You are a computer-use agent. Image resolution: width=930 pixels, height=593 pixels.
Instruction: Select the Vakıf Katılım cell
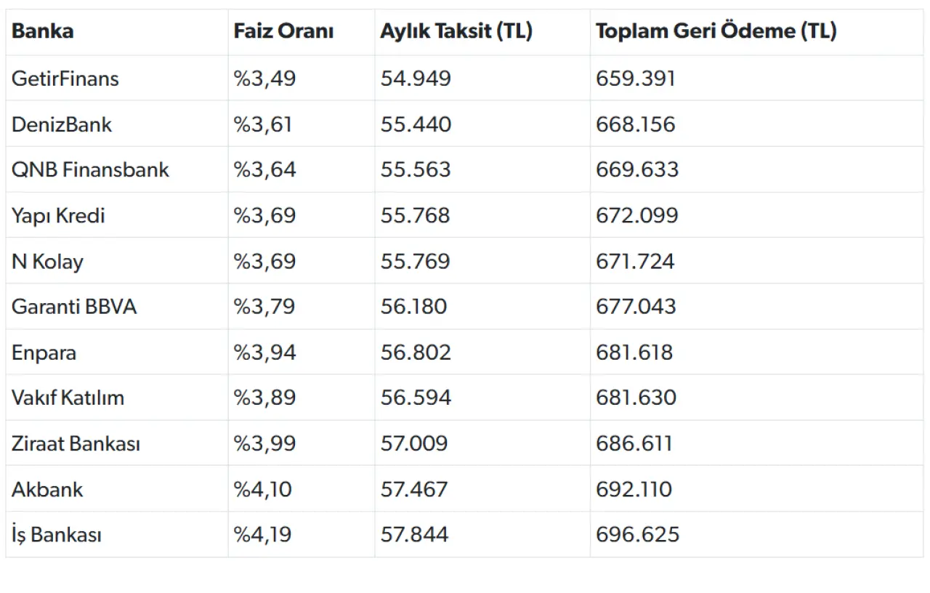coord(68,398)
